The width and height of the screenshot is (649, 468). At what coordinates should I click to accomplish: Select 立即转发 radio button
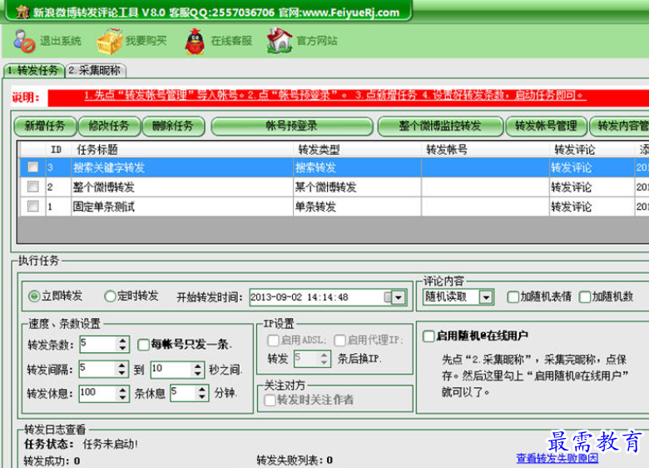click(34, 296)
